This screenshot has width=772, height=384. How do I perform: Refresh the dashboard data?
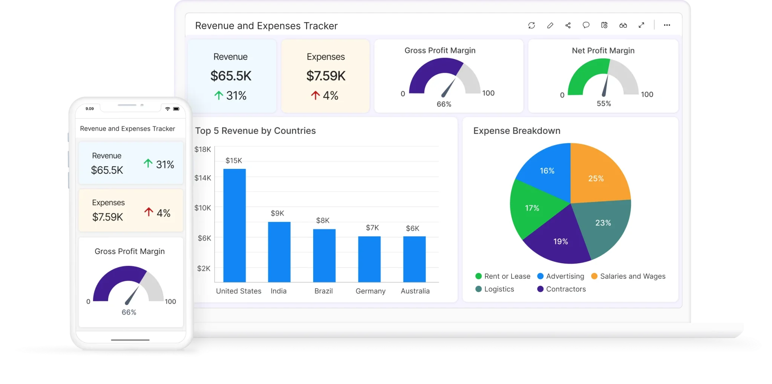[531, 25]
